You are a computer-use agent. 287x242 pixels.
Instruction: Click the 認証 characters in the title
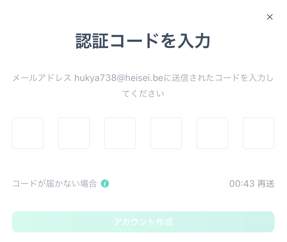click(92, 41)
